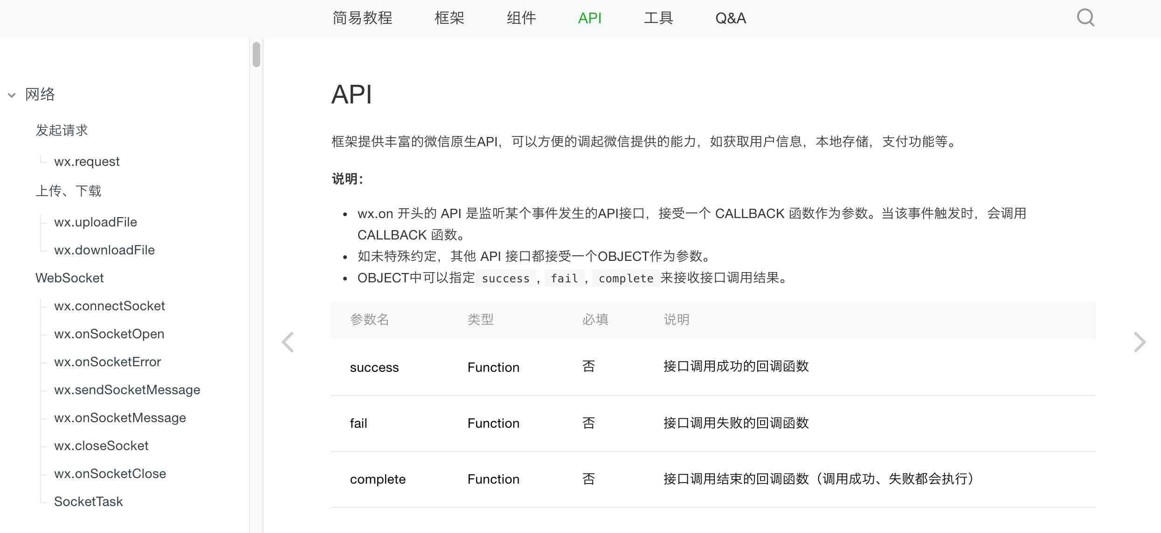Click the inline code 'success'

506,278
